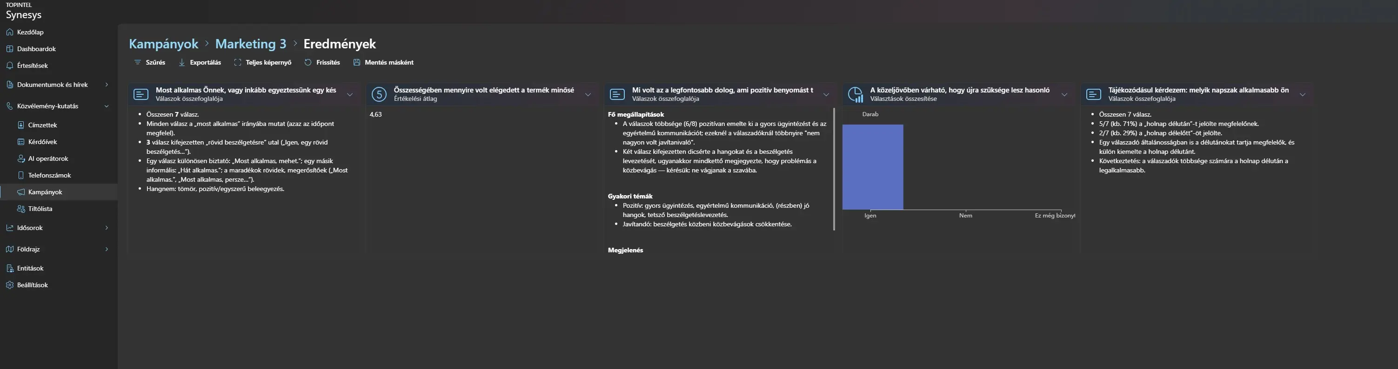
Task: Click scrollbar in Mi volt az a legfontosabb card
Action: 834,169
